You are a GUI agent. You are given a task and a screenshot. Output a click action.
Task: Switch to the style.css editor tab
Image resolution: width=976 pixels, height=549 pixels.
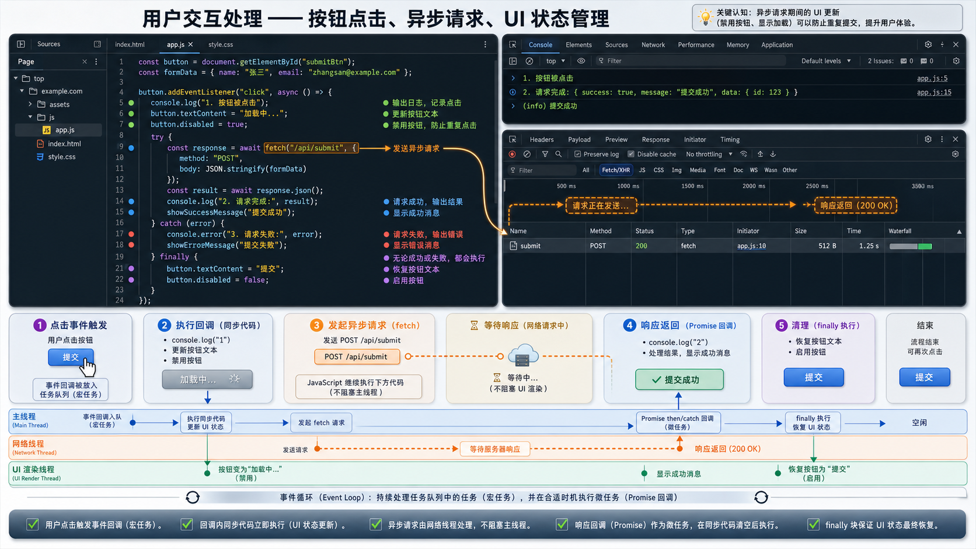tap(221, 44)
